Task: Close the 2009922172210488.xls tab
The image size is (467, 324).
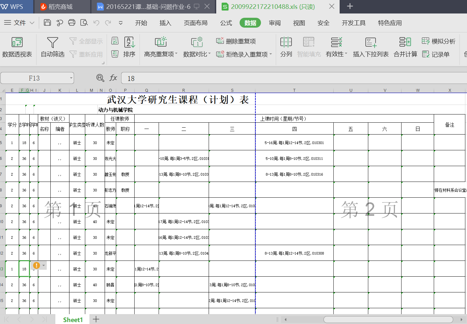Action: (332, 6)
